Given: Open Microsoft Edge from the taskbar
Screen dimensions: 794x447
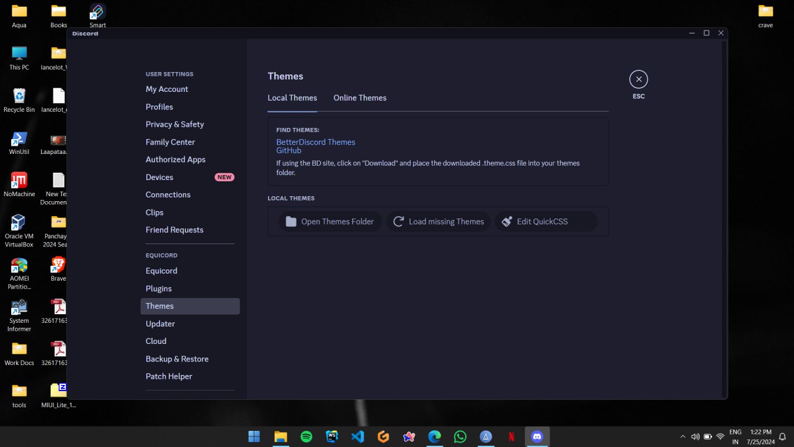Looking at the screenshot, I should tap(435, 436).
